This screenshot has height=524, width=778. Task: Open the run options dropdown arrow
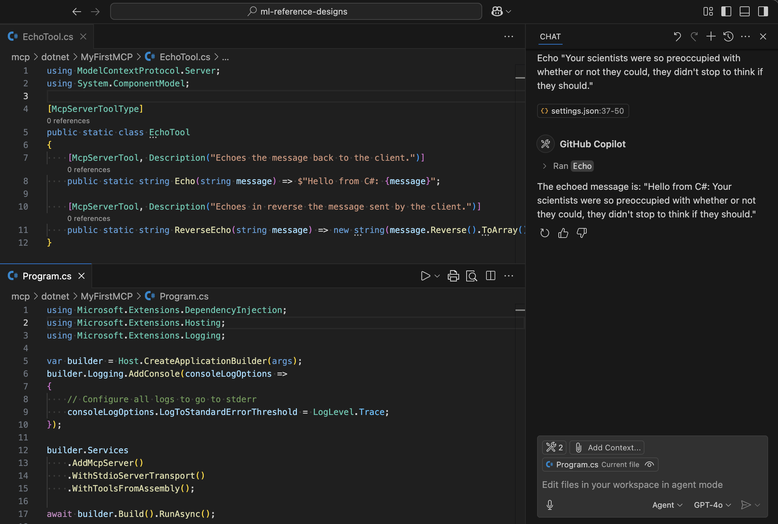[437, 276]
